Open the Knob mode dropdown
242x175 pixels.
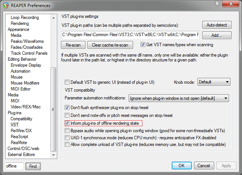pos(214,82)
